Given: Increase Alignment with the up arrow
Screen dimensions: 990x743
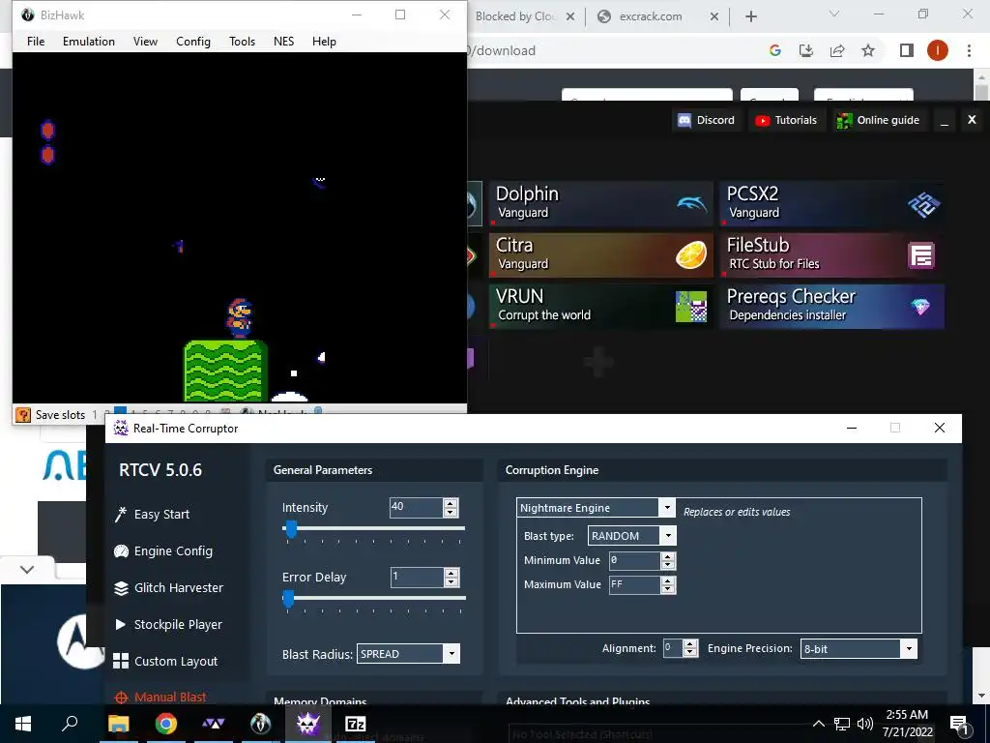Looking at the screenshot, I should tap(690, 644).
